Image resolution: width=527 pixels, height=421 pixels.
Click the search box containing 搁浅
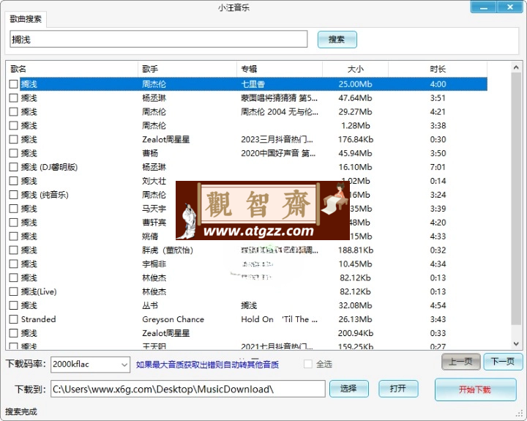[x=159, y=40]
